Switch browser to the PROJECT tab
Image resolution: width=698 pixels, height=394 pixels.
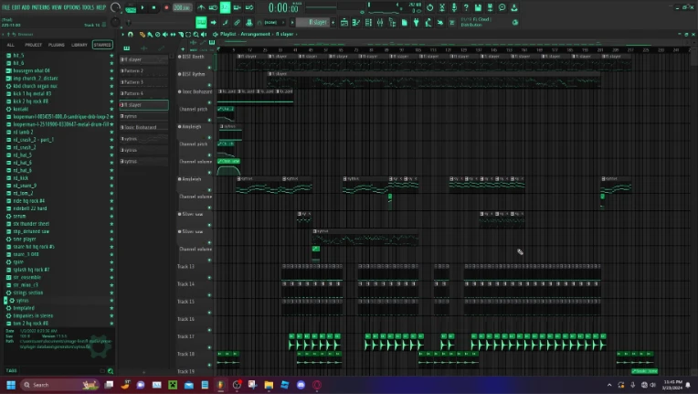coord(34,45)
